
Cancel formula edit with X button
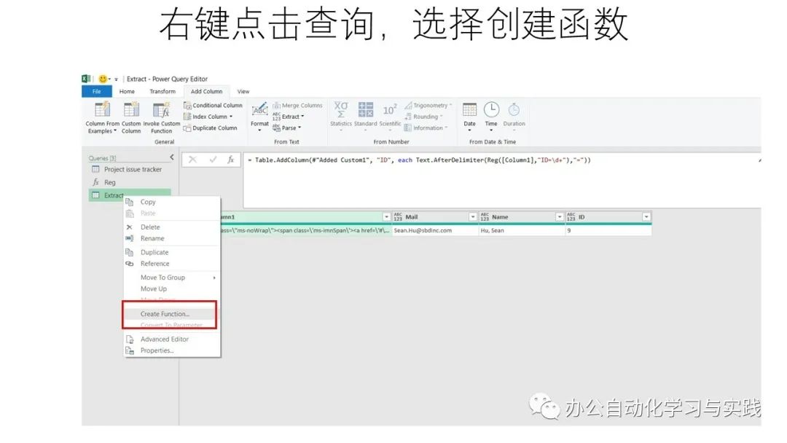click(192, 160)
